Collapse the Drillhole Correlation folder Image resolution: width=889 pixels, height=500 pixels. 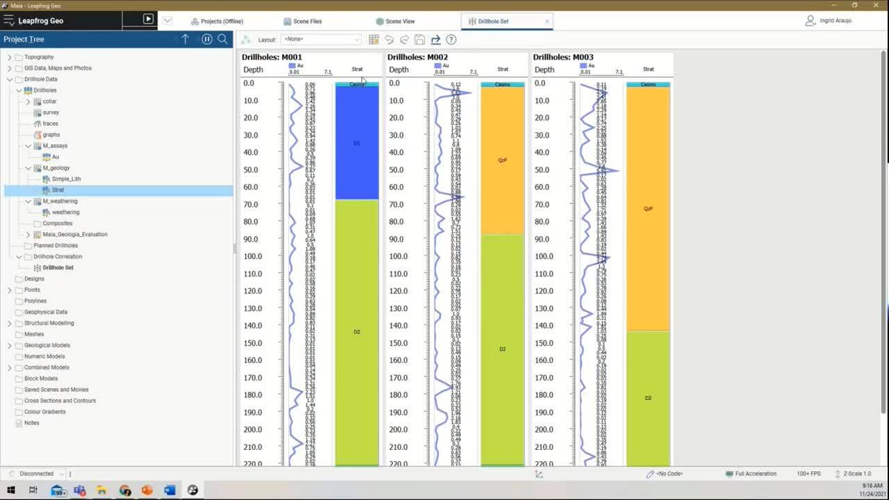[19, 257]
